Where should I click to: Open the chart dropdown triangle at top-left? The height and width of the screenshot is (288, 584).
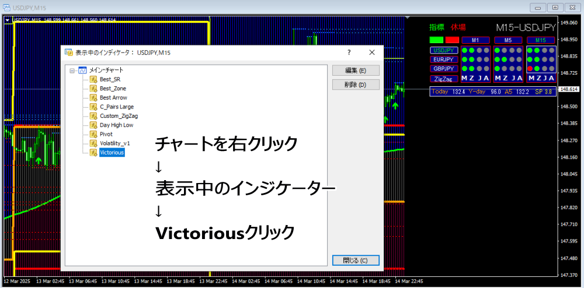(7, 20)
